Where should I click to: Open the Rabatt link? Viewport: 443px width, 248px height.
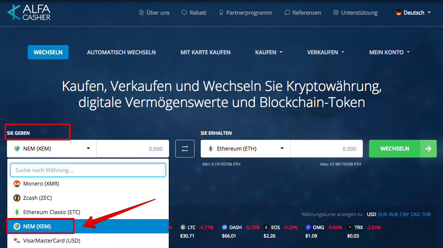pos(194,12)
